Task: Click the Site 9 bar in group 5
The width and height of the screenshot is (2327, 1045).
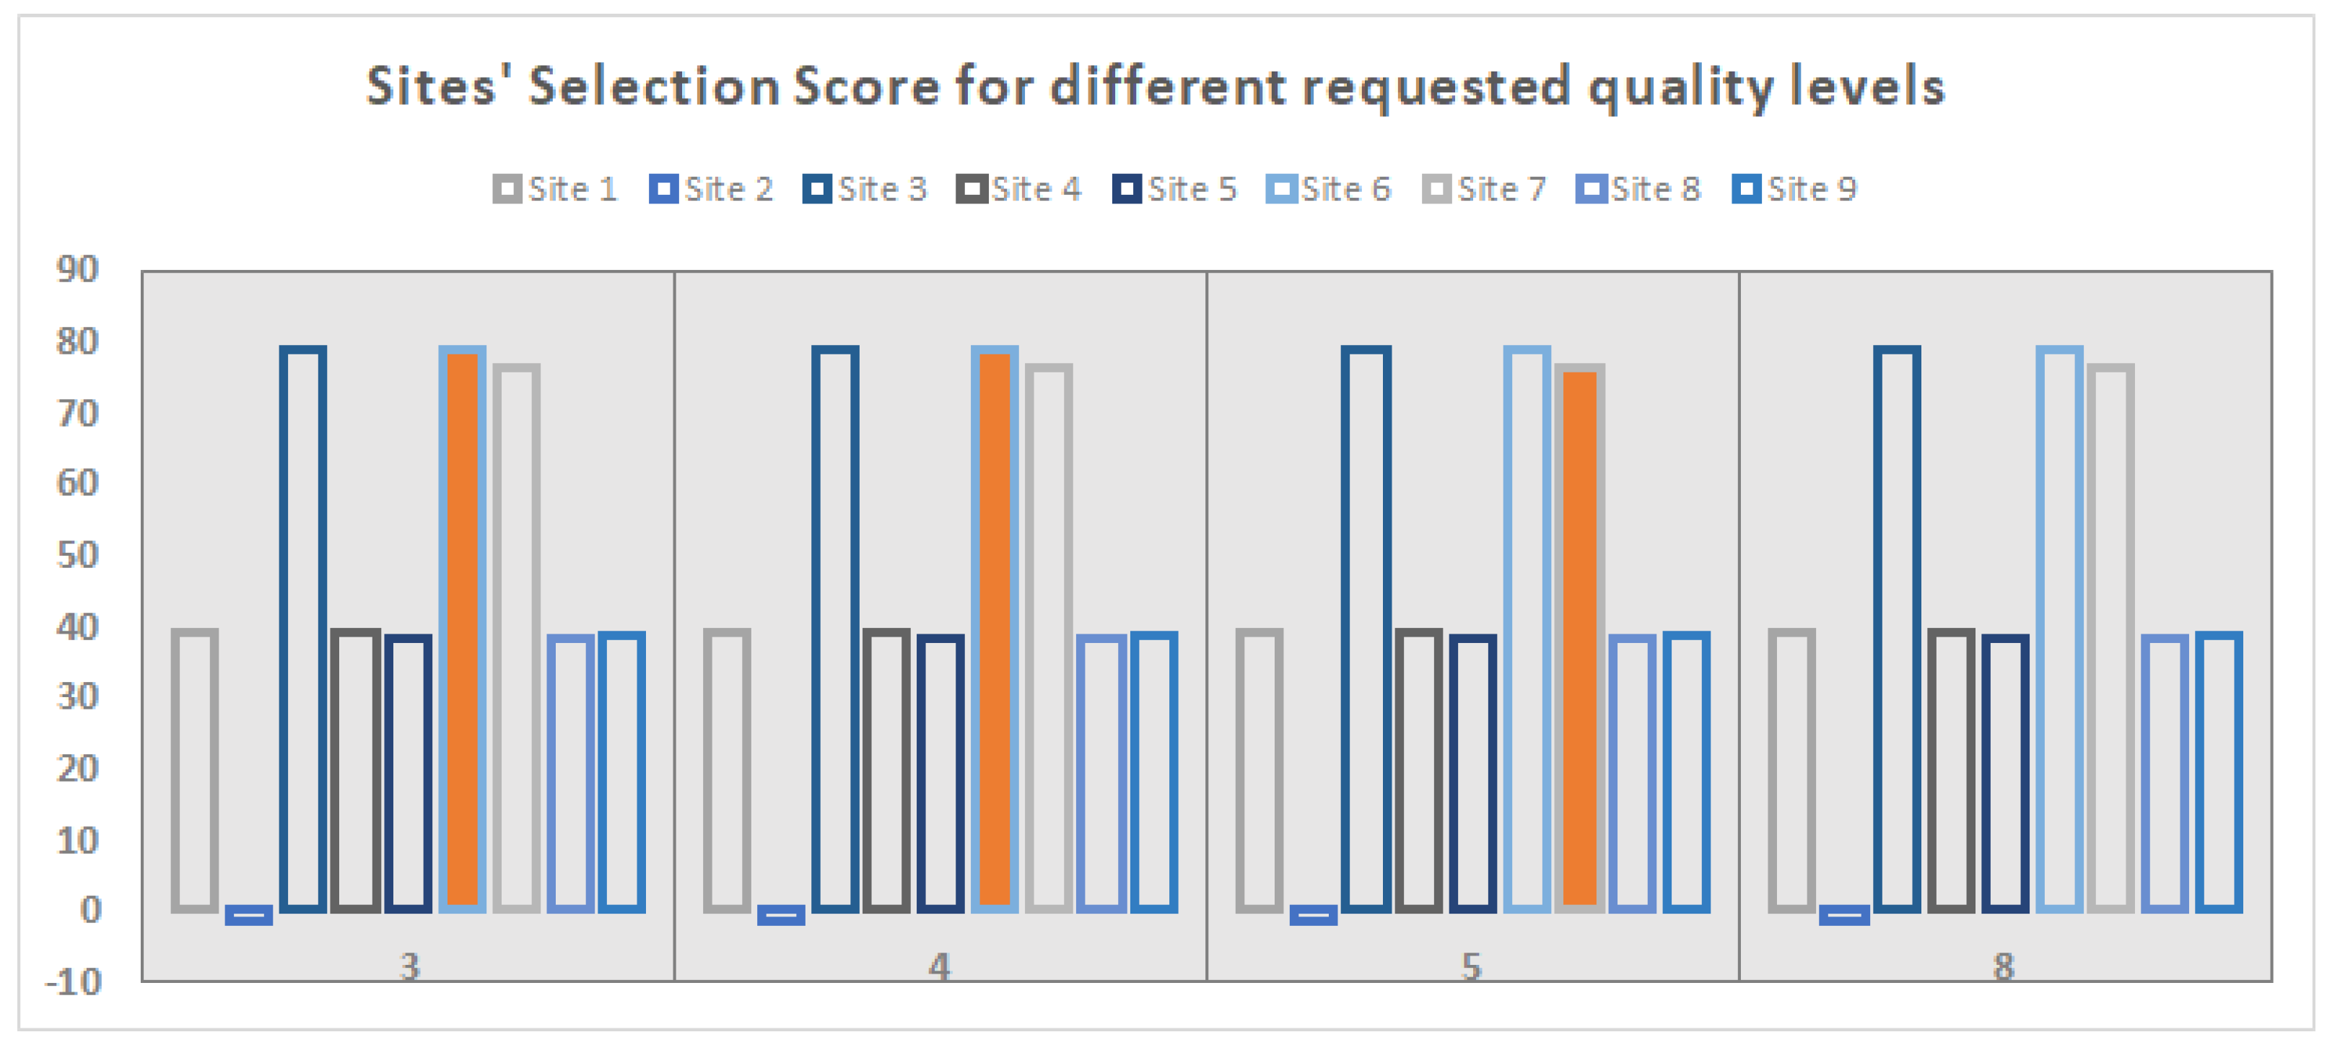Action: [x=1687, y=771]
